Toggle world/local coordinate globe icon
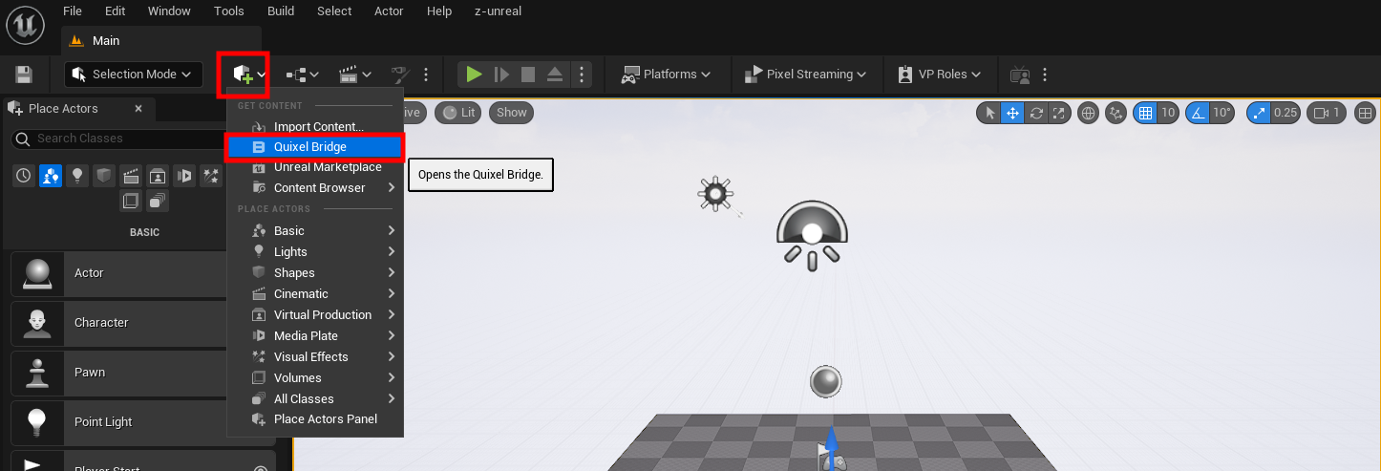 [1088, 113]
